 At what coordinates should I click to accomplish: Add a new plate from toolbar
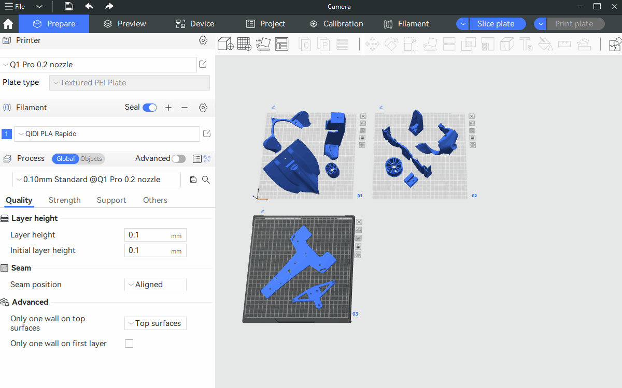pos(244,44)
